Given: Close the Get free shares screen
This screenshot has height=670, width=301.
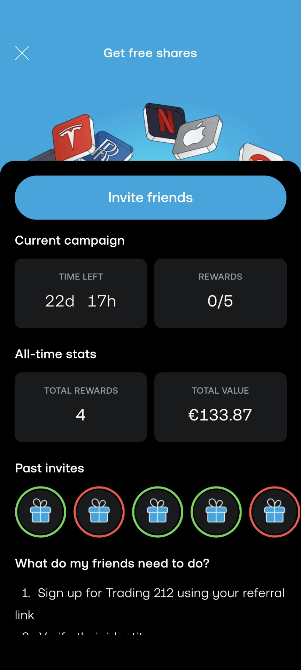Looking at the screenshot, I should tap(22, 53).
